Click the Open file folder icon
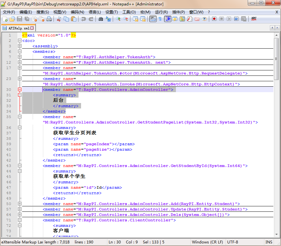The width and height of the screenshot is (281, 246). (x=12, y=19)
